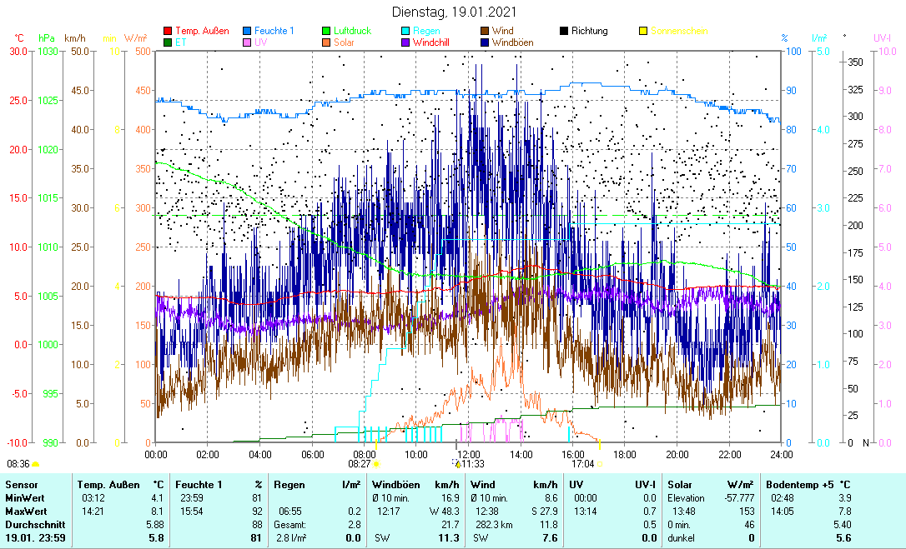The image size is (906, 549).
Task: Click the sunrise icon next to 08:27
Action: click(376, 464)
